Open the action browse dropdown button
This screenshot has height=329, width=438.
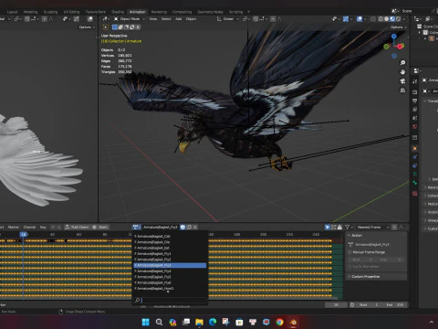[137, 227]
